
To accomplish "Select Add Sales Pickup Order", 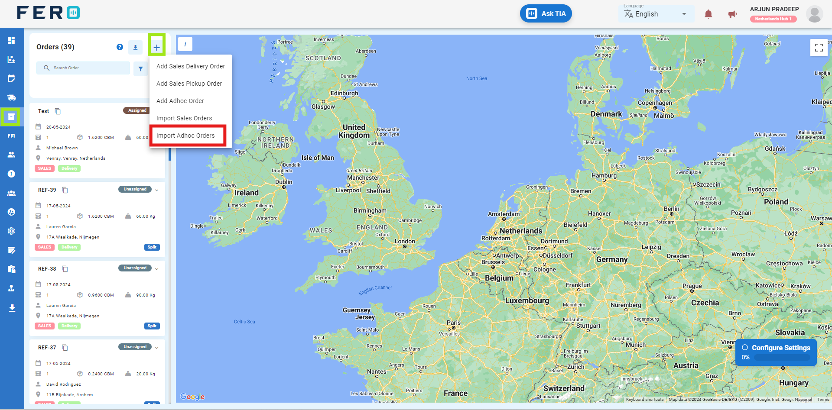I will [191, 84].
